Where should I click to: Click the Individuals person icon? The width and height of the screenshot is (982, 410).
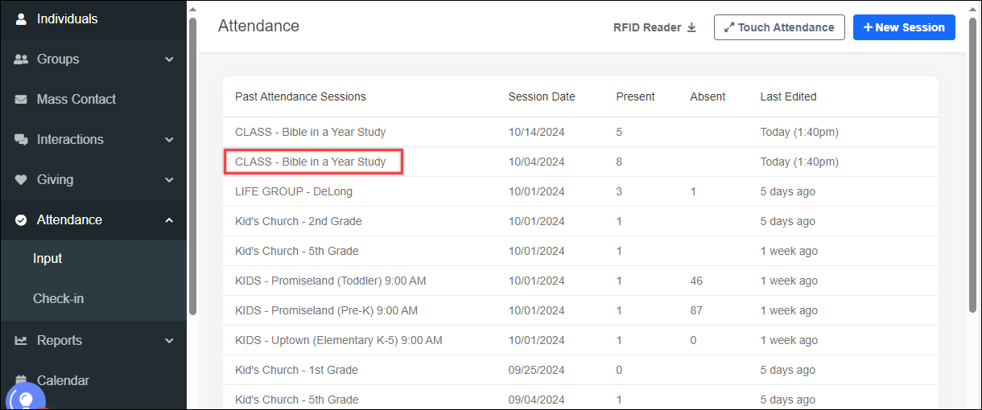pos(22,18)
